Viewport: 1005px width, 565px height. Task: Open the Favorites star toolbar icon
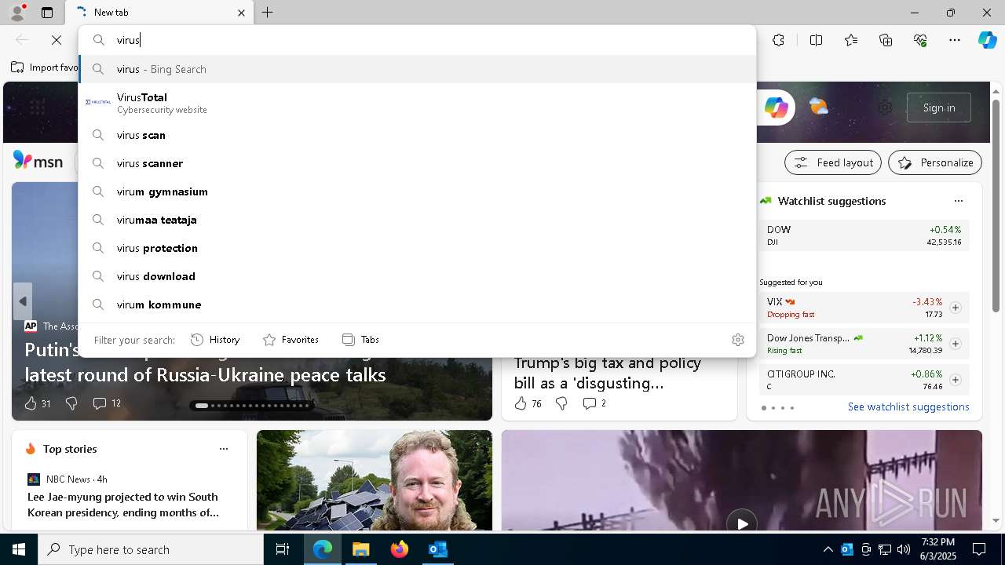click(851, 40)
